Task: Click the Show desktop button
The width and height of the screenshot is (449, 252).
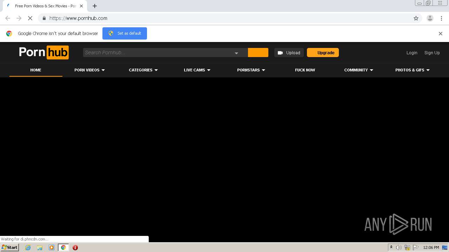Action: pos(445,247)
